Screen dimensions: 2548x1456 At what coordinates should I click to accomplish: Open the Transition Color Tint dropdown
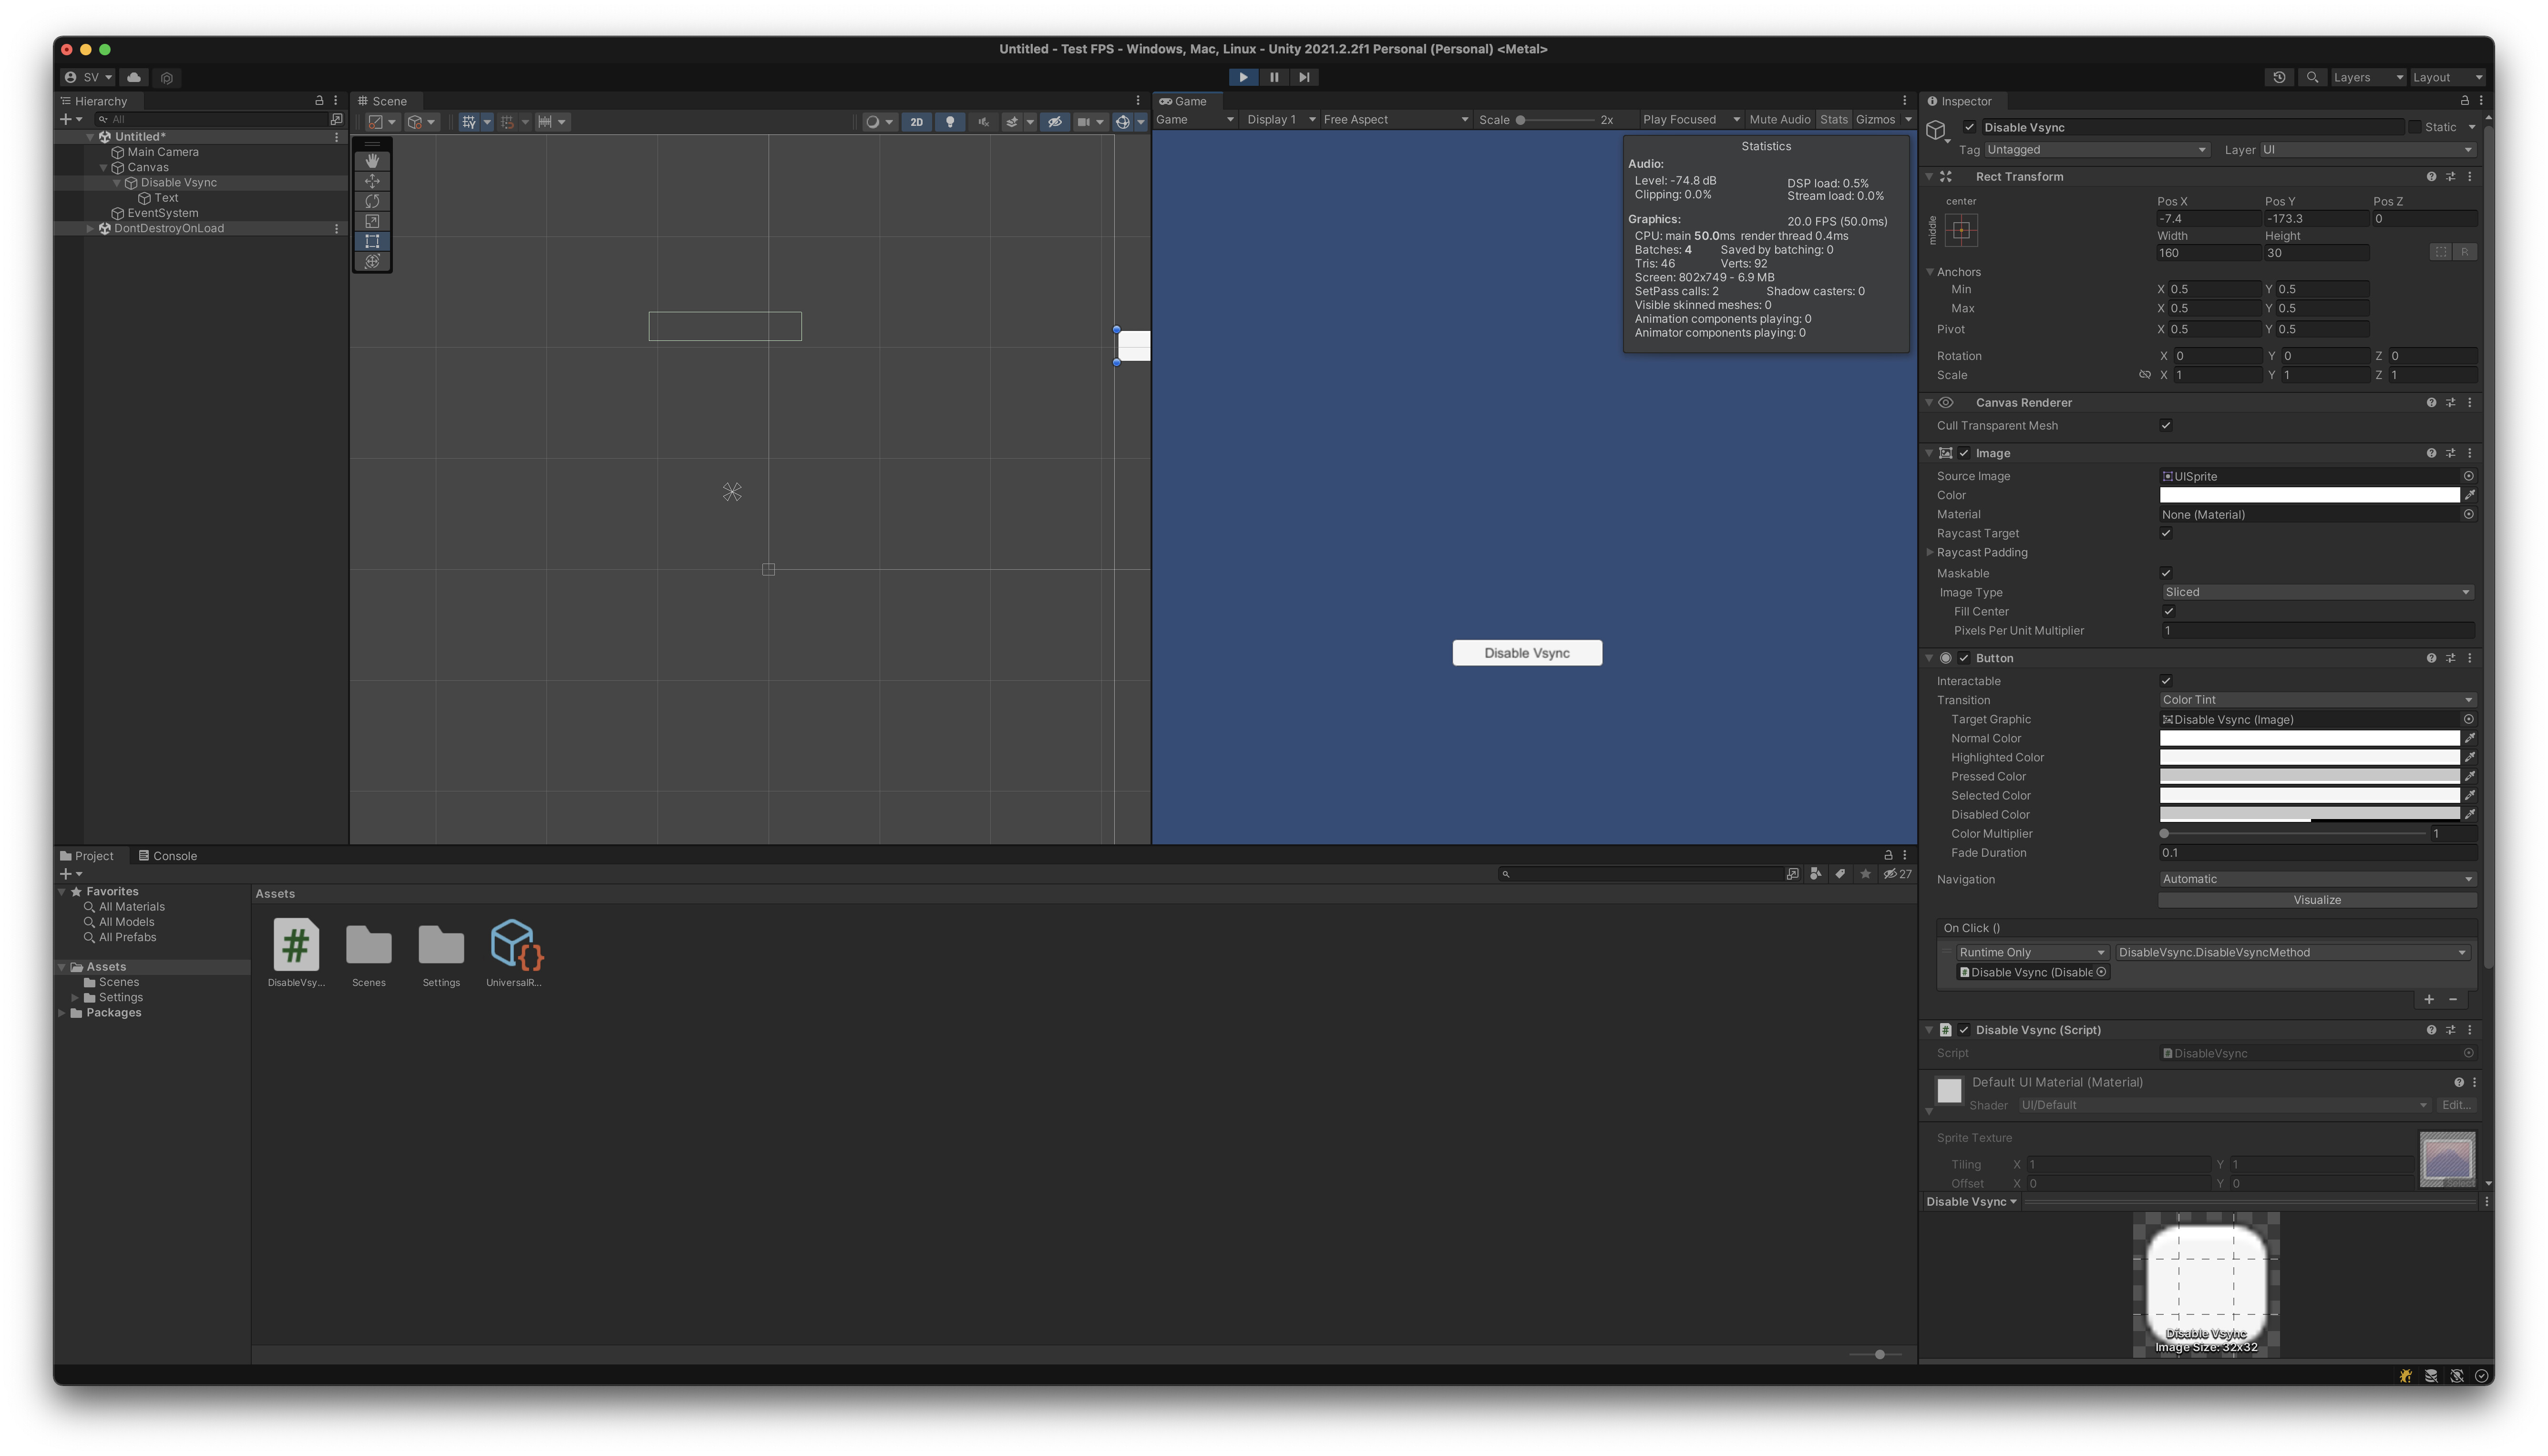(2316, 700)
